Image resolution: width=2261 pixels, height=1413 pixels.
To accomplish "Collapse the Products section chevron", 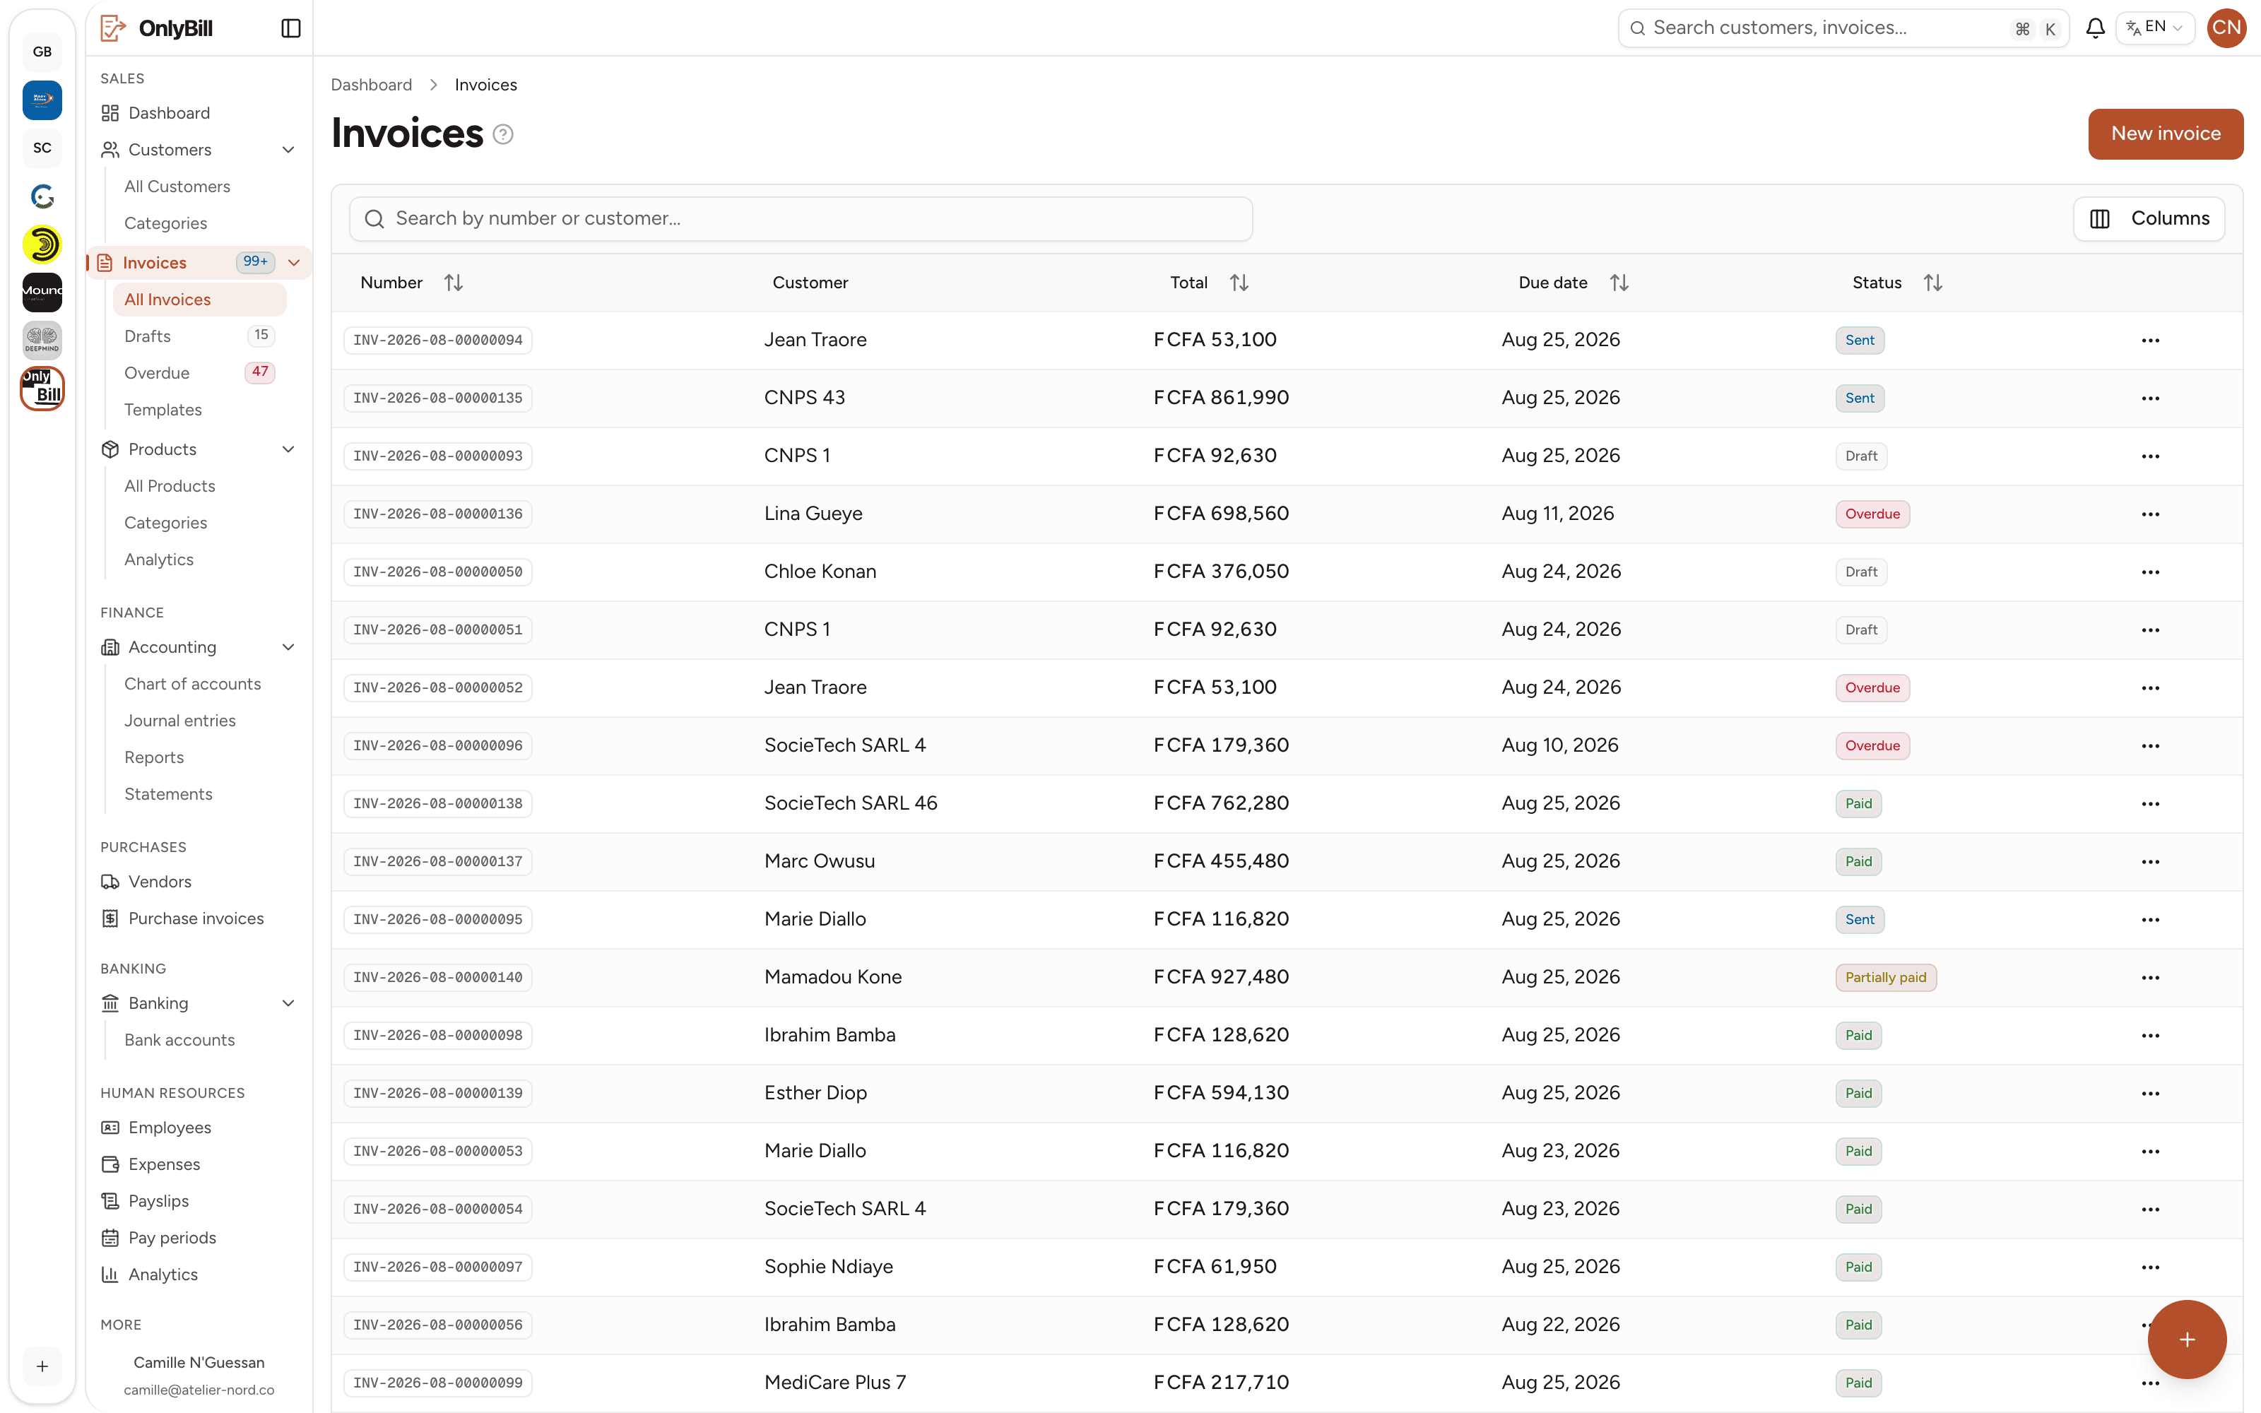I will coord(288,449).
